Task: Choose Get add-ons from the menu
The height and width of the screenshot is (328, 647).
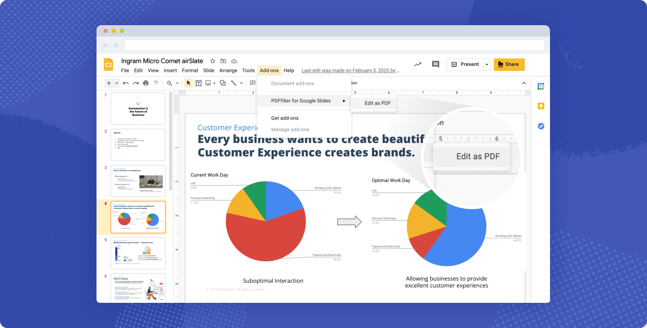Action: coord(285,118)
